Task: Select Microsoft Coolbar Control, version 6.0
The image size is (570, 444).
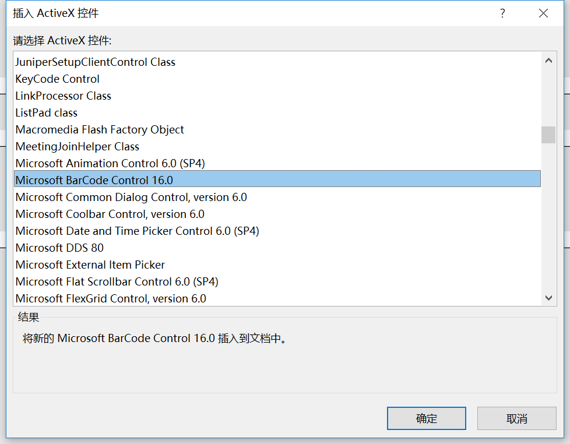Action: [x=277, y=214]
